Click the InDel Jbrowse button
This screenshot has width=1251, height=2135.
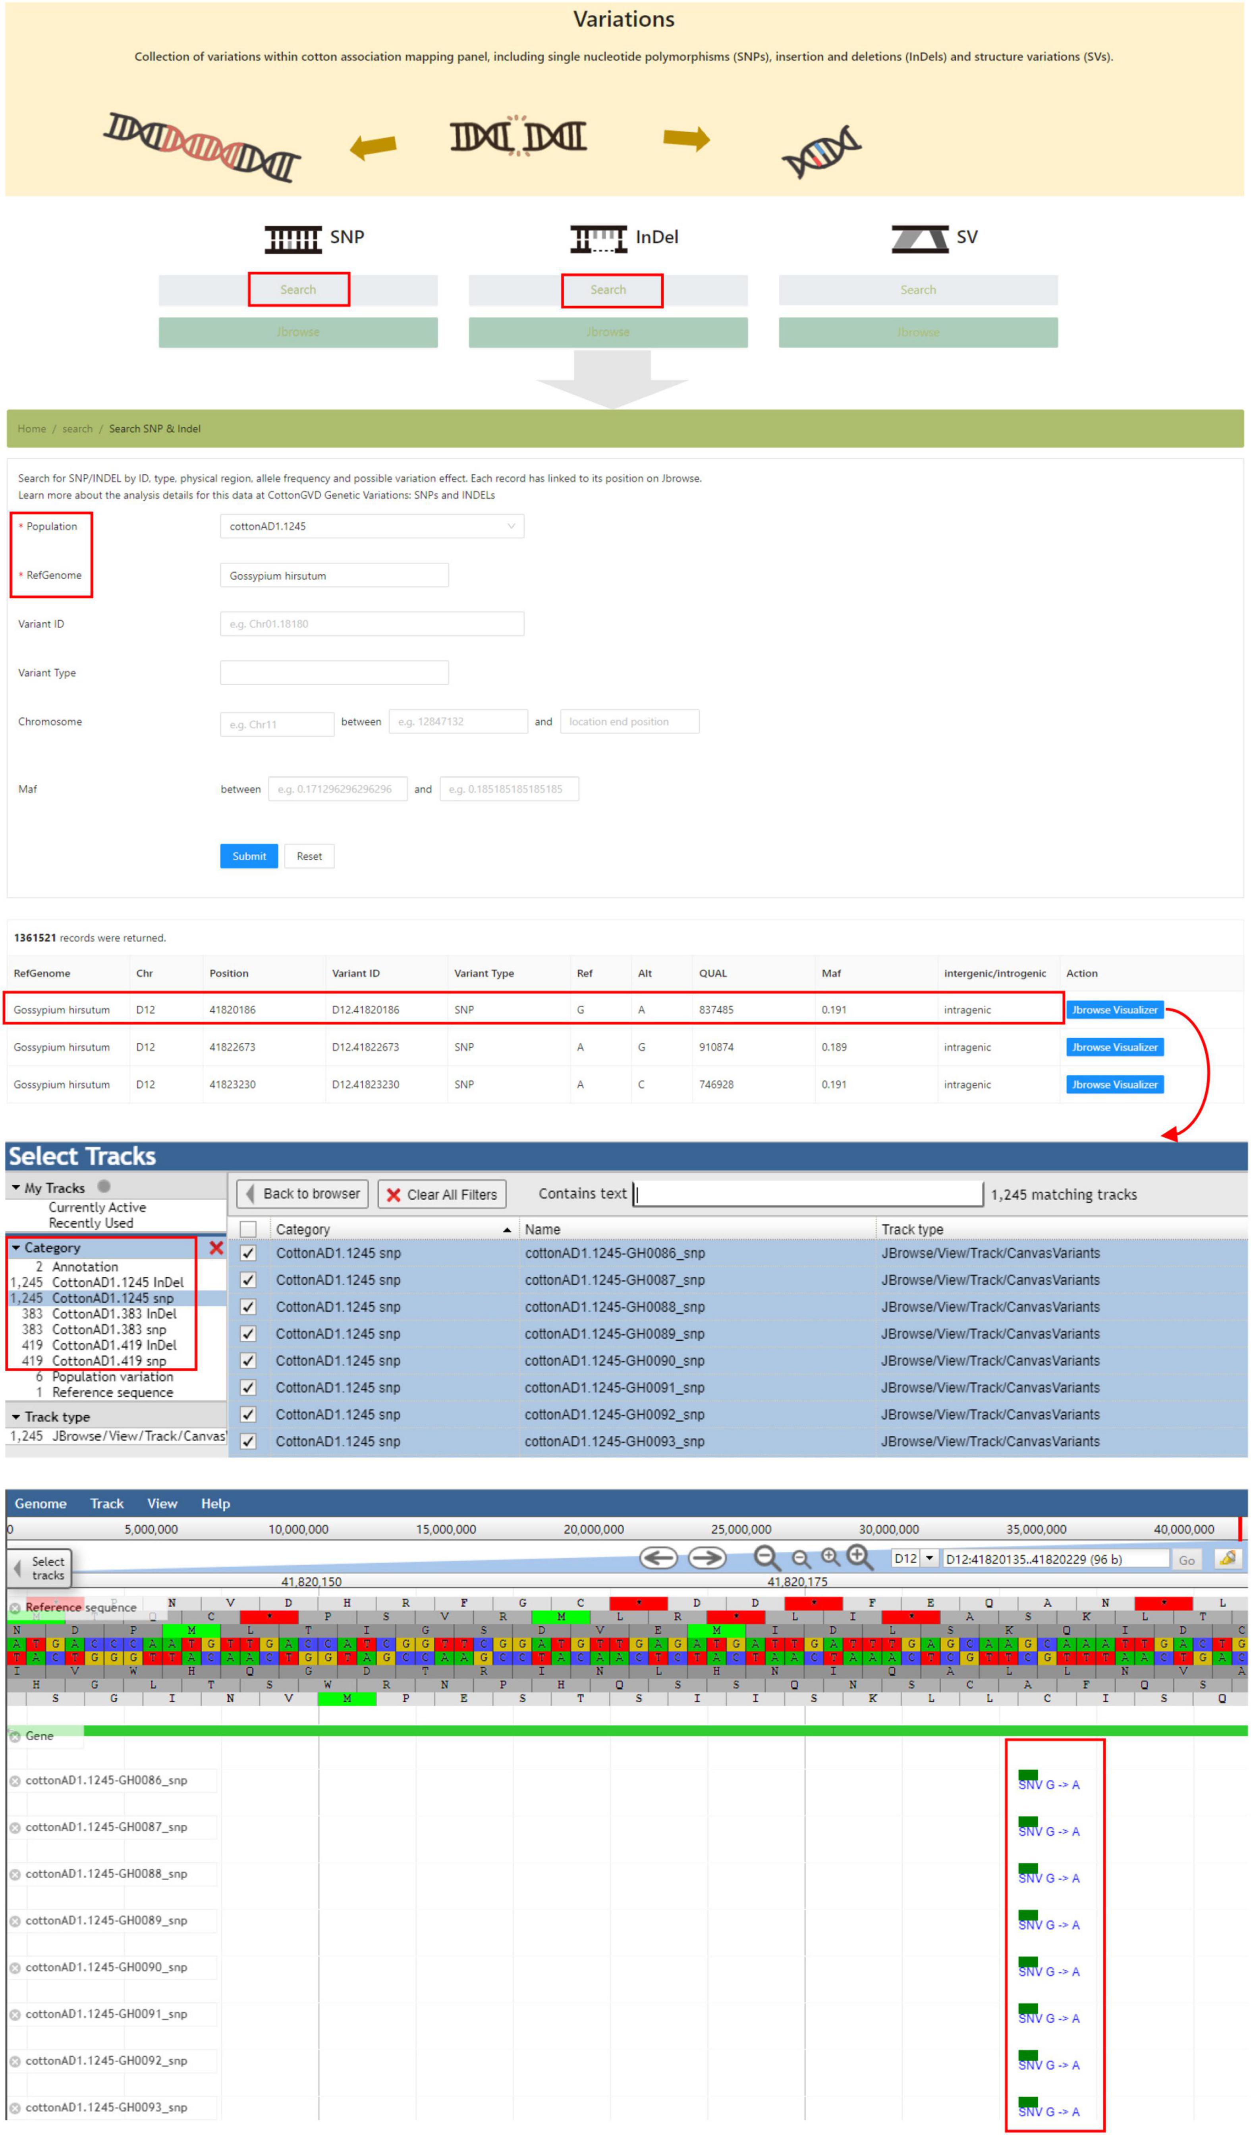point(608,332)
